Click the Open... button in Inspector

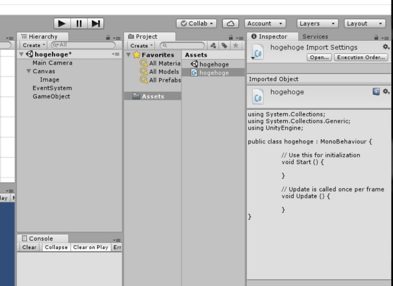point(319,58)
